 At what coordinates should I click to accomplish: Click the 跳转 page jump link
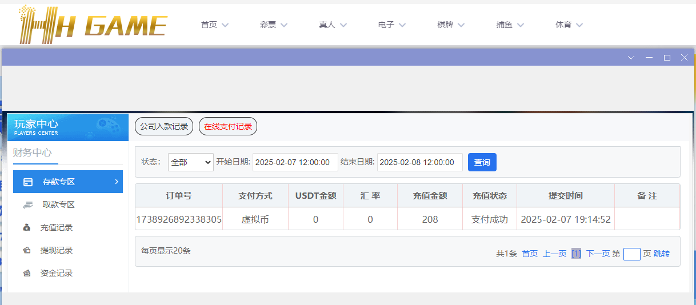pos(662,254)
